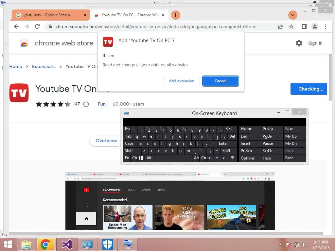Screen dimensions: 335x251
Task: Click the rating info icon next to 147
Action: click(x=86, y=104)
